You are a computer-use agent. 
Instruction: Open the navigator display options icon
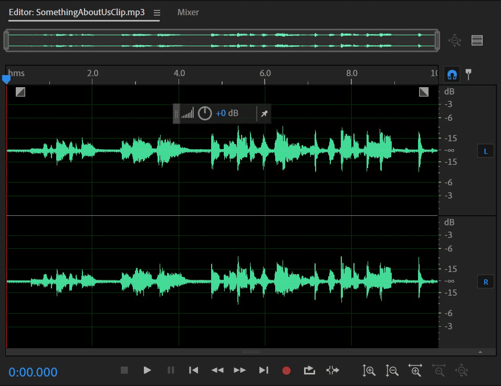click(x=477, y=40)
